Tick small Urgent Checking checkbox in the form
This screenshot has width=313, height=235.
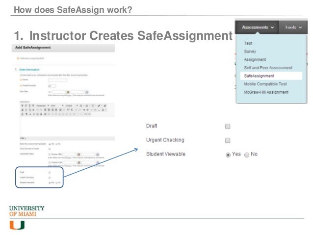[50, 178]
